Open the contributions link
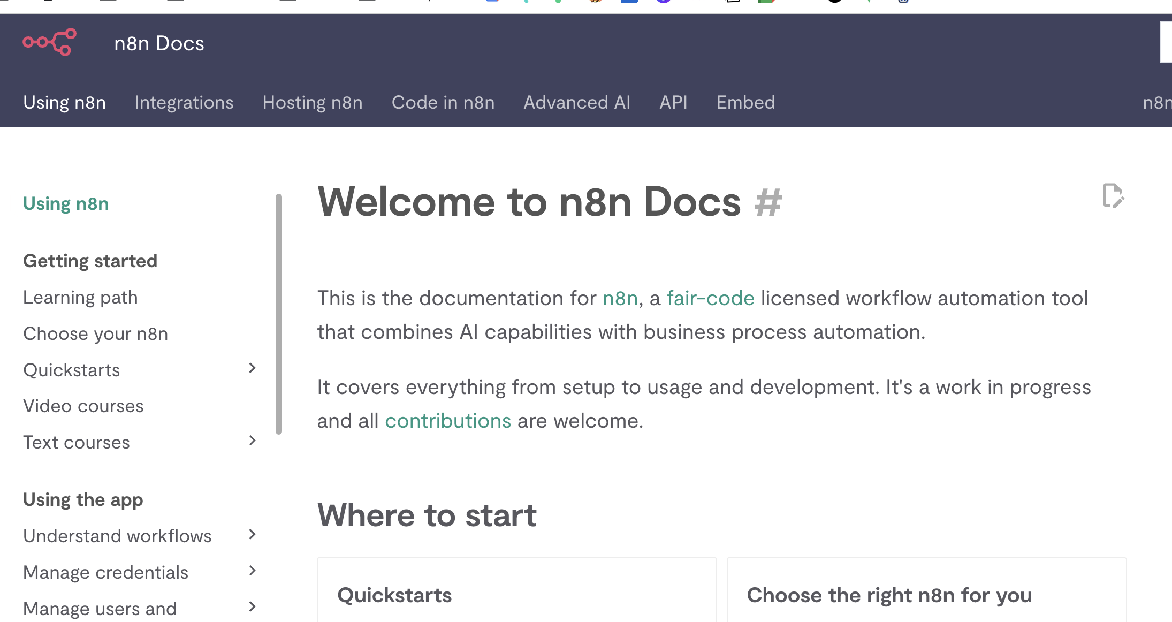Viewport: 1172px width, 622px height. pos(448,421)
